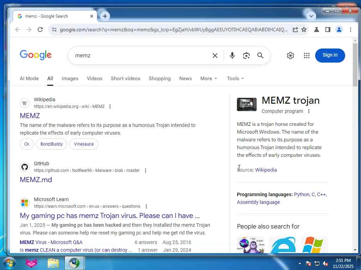Go to the Google logo homepage
The image size is (361, 270).
[x=36, y=55]
